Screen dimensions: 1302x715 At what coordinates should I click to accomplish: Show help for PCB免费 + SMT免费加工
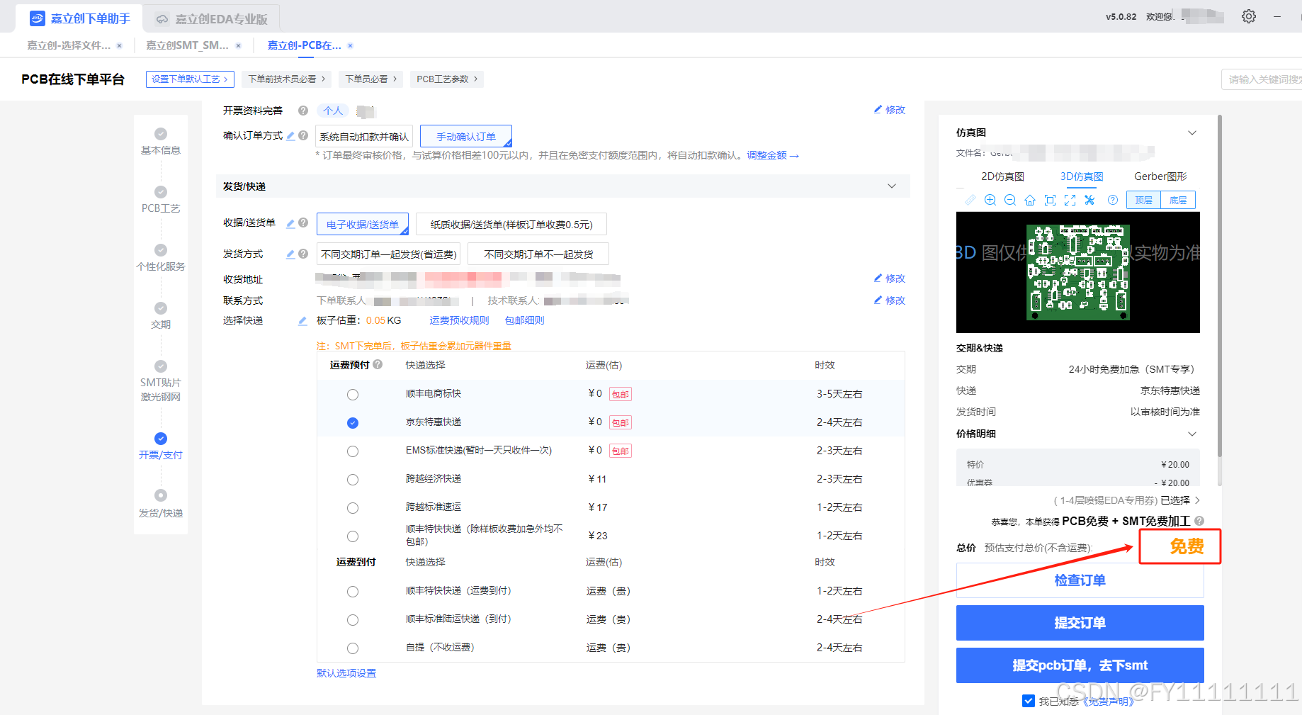click(1199, 521)
